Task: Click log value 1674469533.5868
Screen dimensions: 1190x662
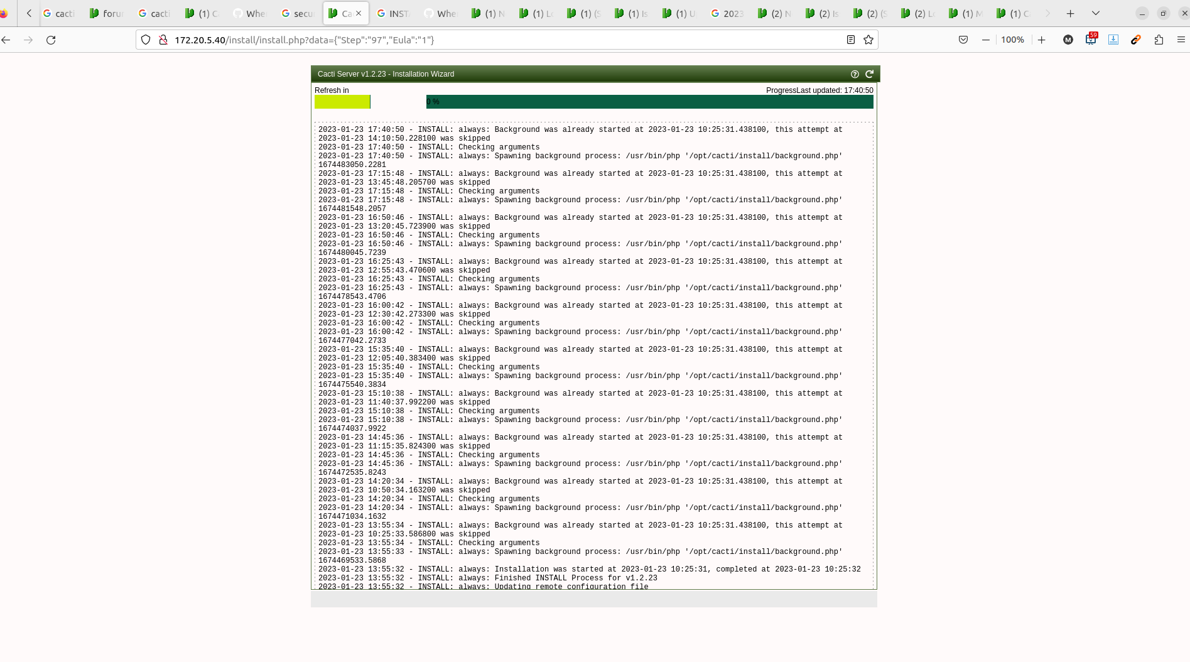Action: (352, 560)
